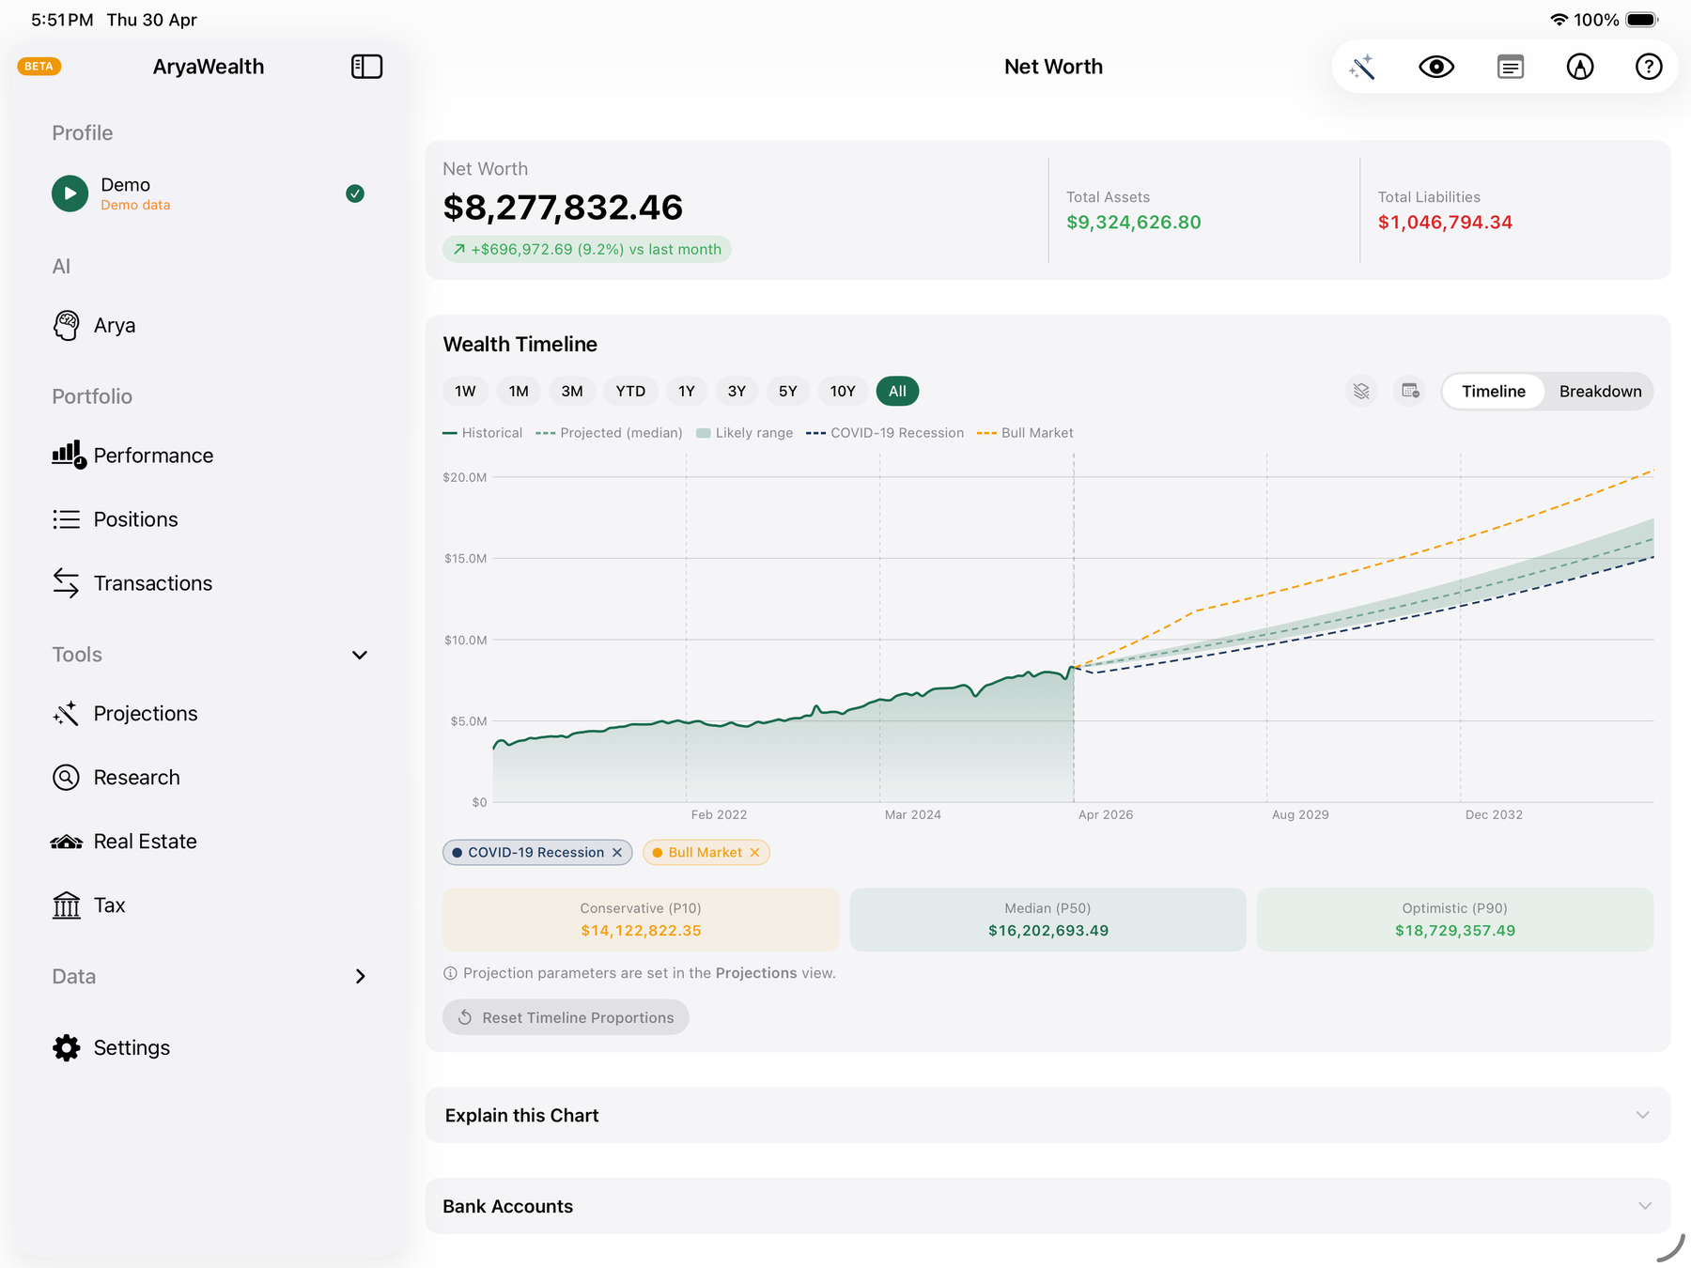Screen dimensions: 1691x1268
Task: Click the Likely range legend swatch
Action: (704, 433)
